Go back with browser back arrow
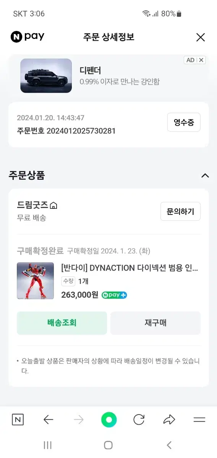Viewport: 217px width, 458px height. (48, 420)
